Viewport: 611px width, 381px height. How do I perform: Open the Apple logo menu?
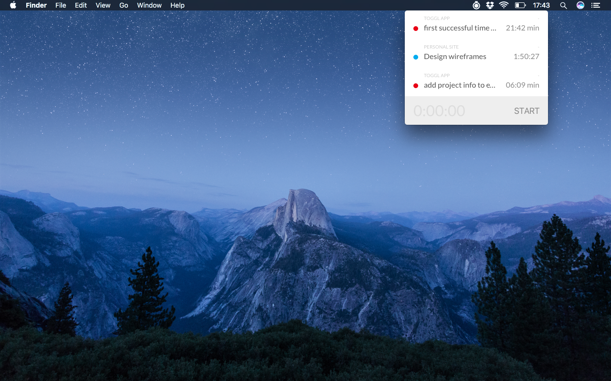(x=13, y=5)
